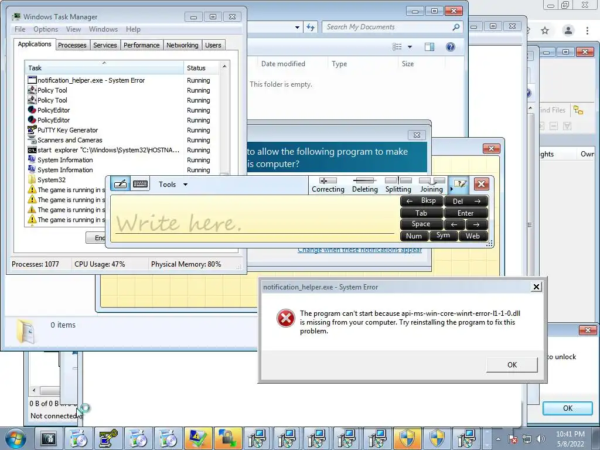The image size is (600, 450).
Task: Click 'Change when these notifications appear' link
Action: coord(360,250)
